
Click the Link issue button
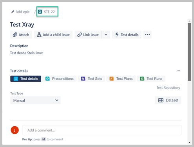pyautogui.click(x=88, y=35)
